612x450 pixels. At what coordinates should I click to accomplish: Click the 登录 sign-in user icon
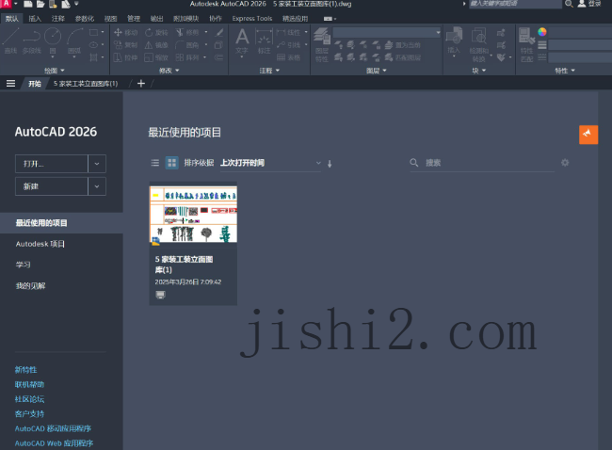(x=582, y=4)
